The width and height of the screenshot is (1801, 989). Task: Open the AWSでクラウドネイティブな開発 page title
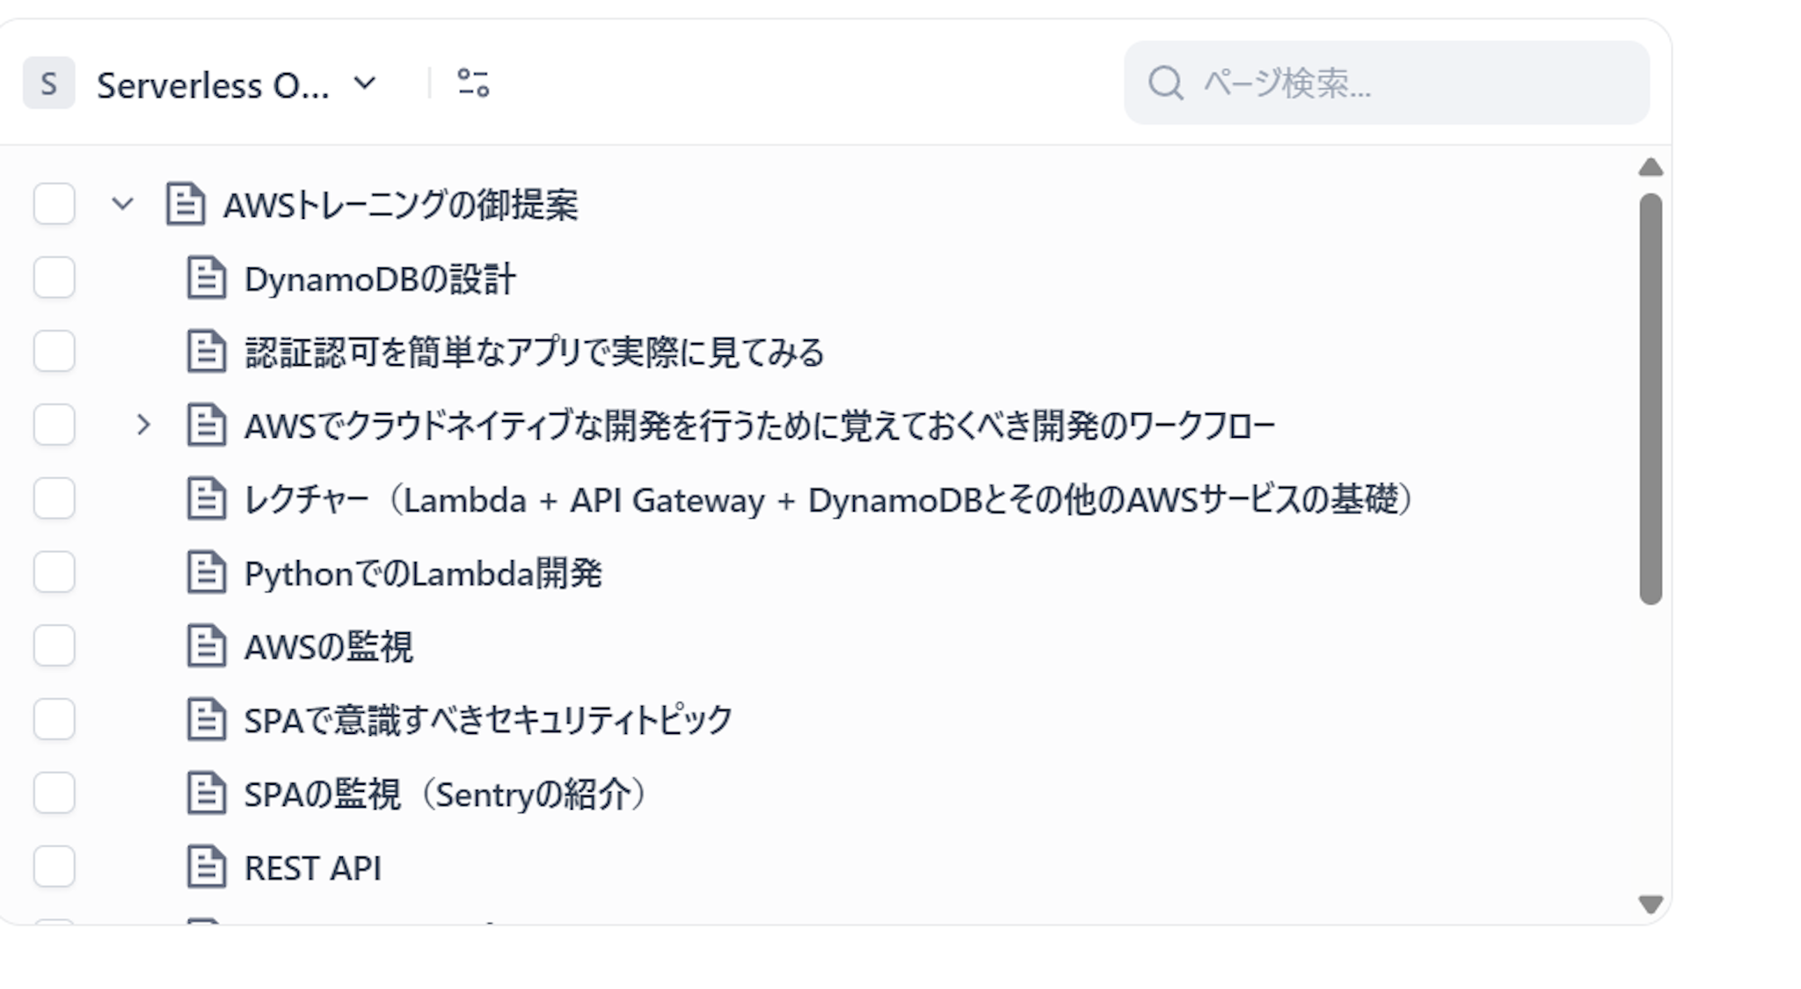point(756,425)
